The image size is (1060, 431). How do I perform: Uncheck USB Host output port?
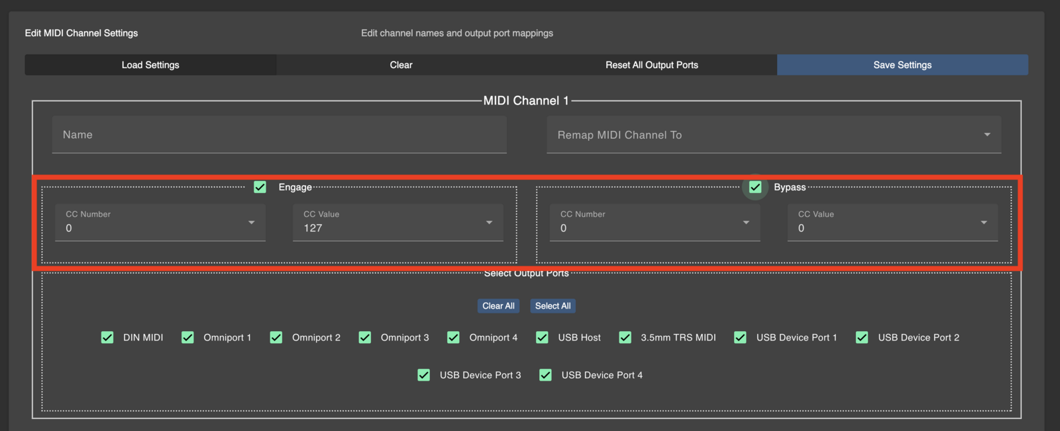[542, 338]
